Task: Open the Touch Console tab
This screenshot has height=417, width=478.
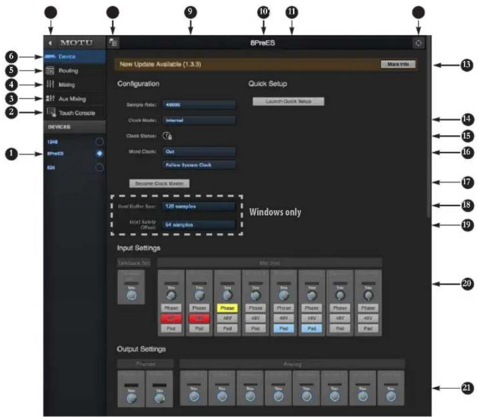Action: pos(75,113)
